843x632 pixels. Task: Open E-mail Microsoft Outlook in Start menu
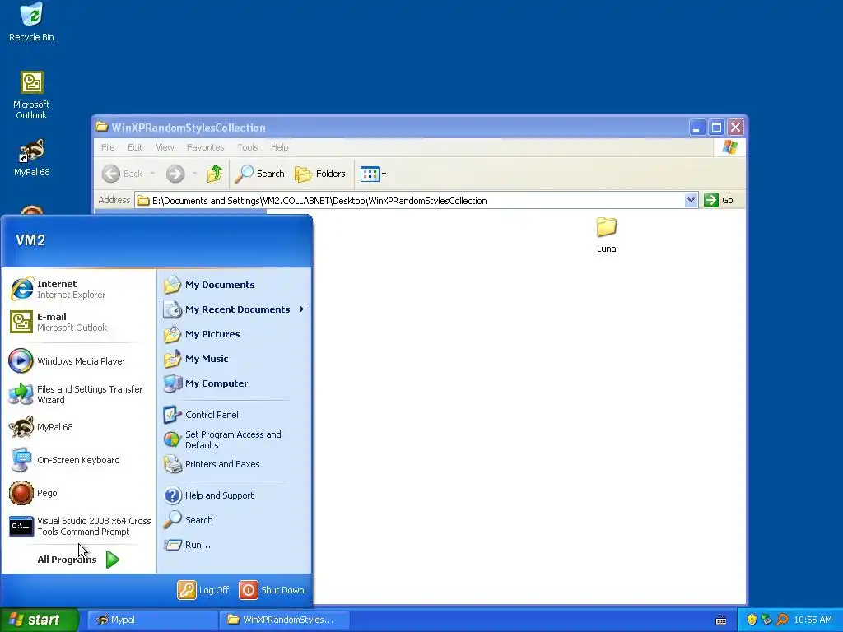coord(78,322)
